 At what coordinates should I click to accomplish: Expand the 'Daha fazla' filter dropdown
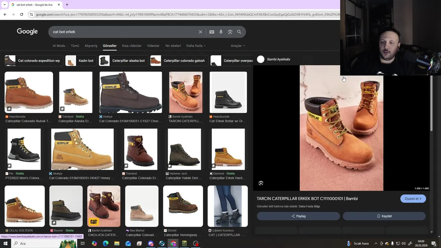click(x=196, y=46)
